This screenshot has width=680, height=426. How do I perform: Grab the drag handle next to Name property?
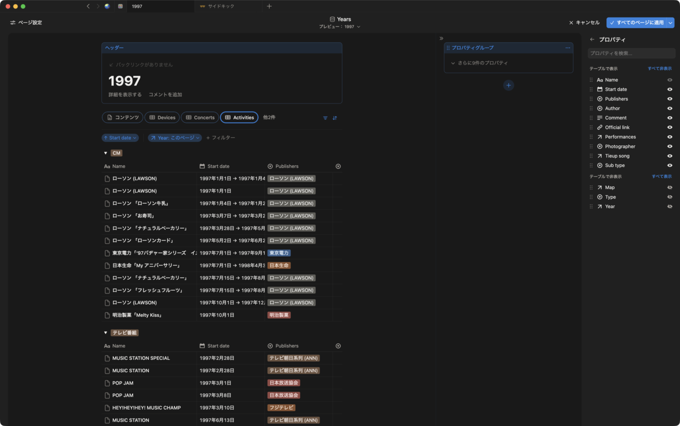(x=591, y=80)
